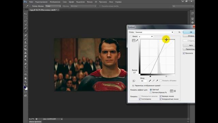The width and height of the screenshot is (218, 123).
Task: Select the Brush tool
Action: pyautogui.click(x=26, y=39)
